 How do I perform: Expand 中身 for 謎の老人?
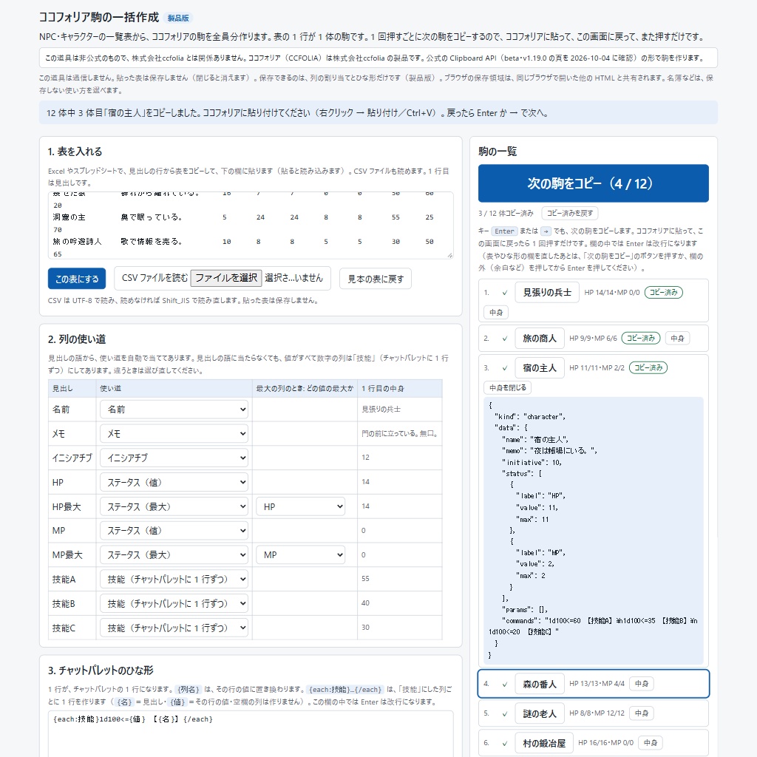(x=642, y=713)
